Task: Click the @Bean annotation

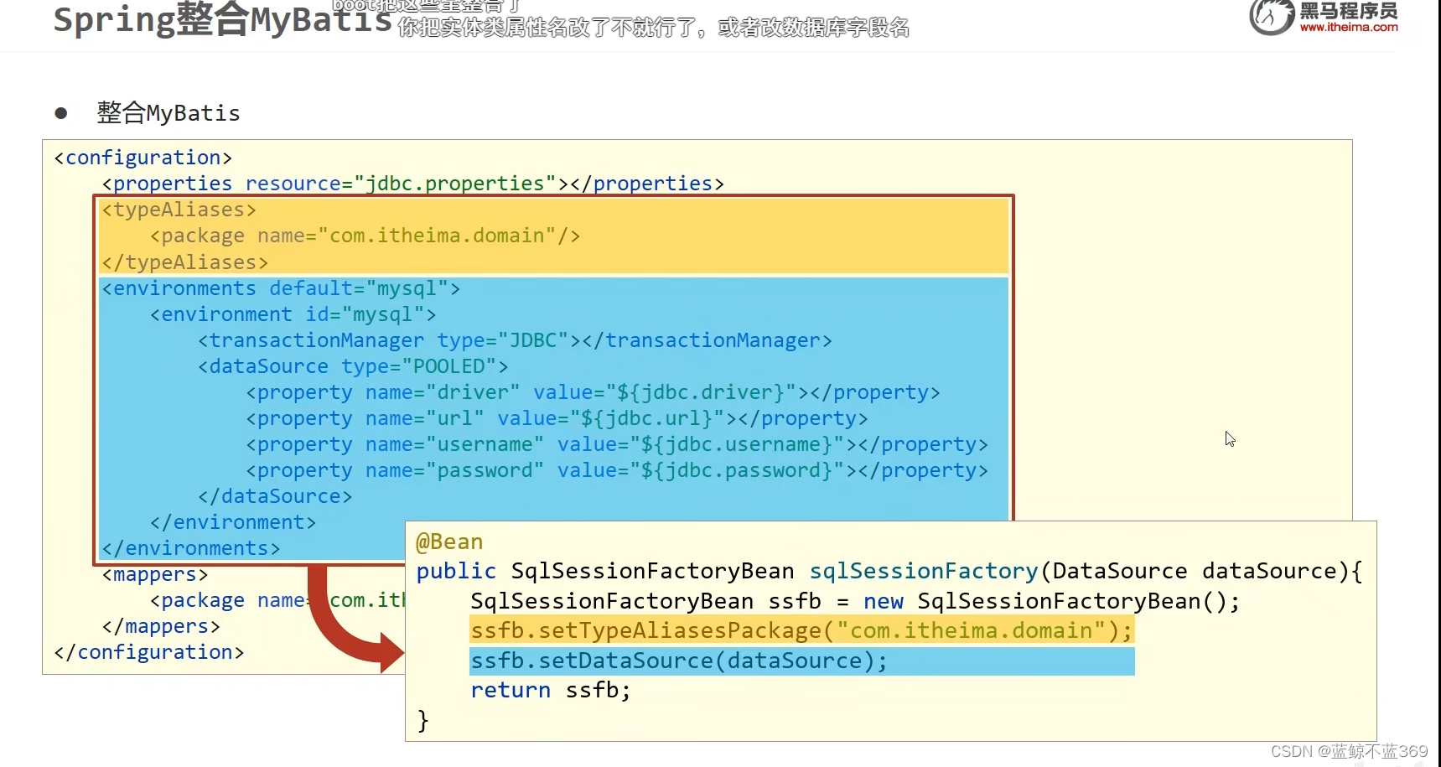Action: 449,542
